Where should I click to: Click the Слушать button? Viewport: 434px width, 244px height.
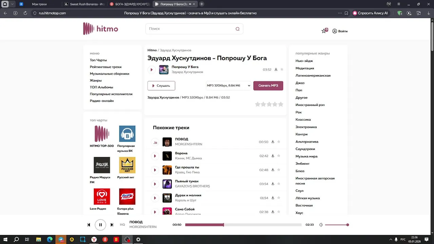pyautogui.click(x=161, y=86)
